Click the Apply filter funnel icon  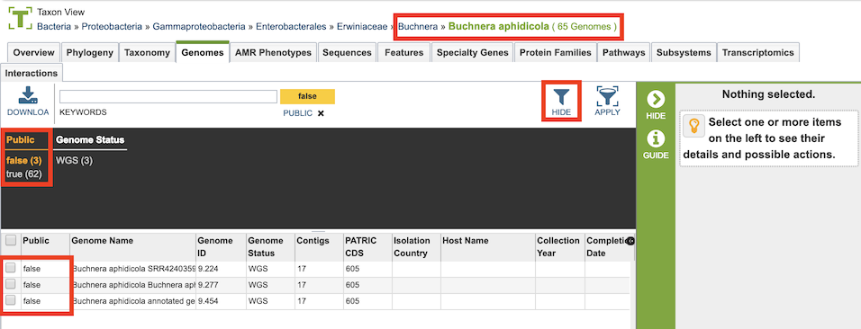tap(607, 95)
